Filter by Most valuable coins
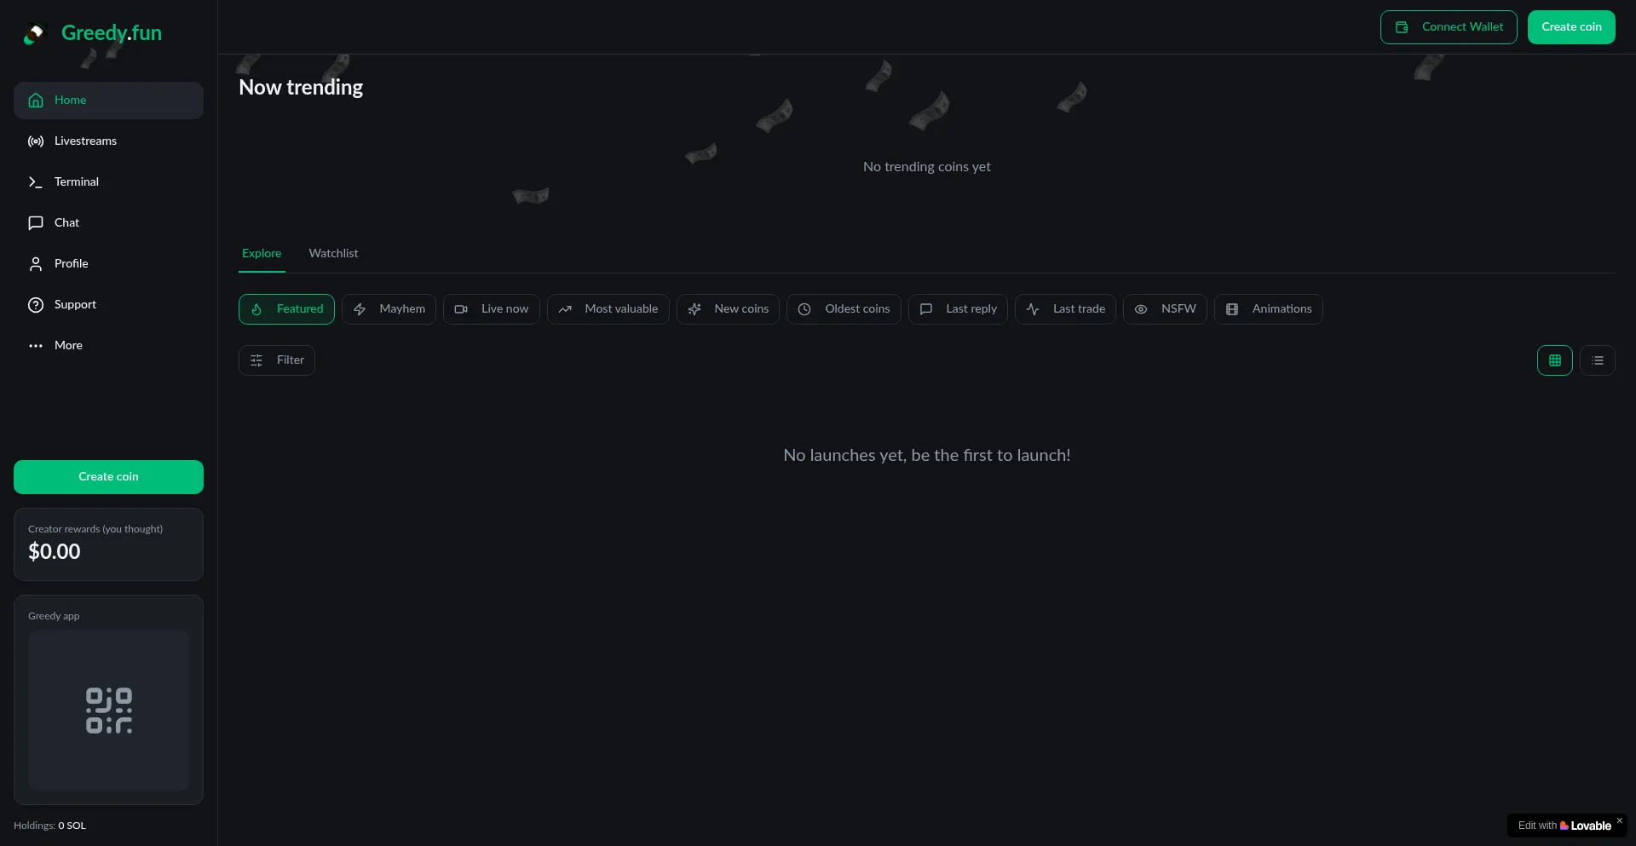Screen dimensions: 1636x846 [x=608, y=309]
